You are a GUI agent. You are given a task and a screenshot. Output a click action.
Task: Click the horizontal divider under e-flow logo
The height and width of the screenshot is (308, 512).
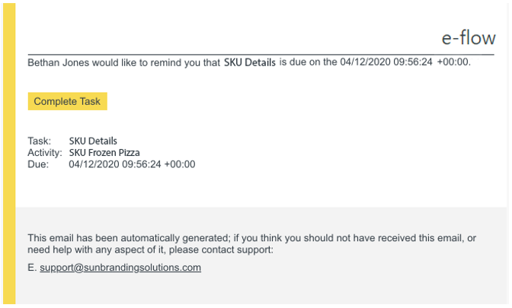(x=261, y=55)
